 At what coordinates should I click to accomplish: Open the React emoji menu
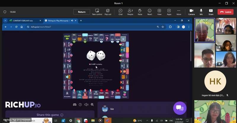pyautogui.click(x=150, y=12)
